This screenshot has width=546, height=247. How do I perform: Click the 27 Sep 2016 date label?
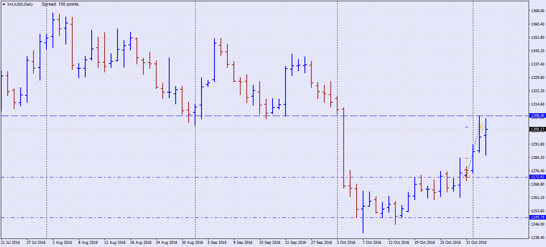click(321, 243)
